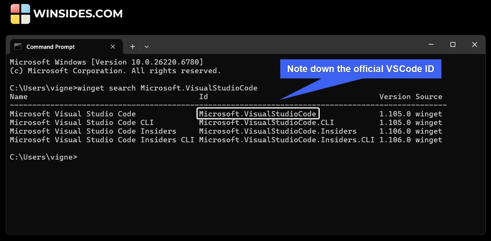
Task: Close the terminal window
Action: click(x=474, y=44)
